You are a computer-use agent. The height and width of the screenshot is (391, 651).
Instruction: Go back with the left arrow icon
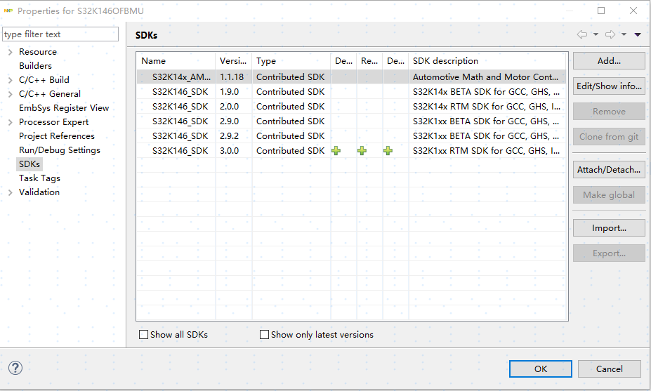pos(582,34)
